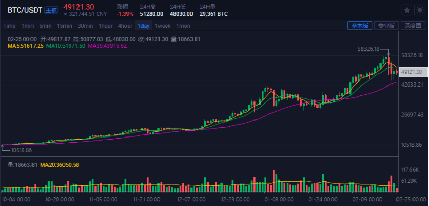The image size is (429, 206).
Task: Click the 专业版 professional version button
Action: [x=386, y=26]
